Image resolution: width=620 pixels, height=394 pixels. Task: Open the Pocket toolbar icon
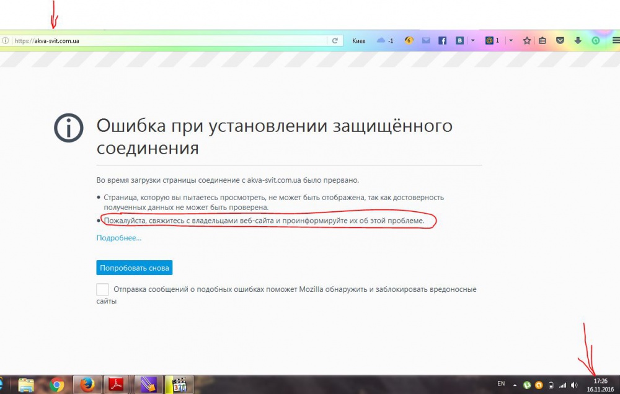[x=560, y=41]
